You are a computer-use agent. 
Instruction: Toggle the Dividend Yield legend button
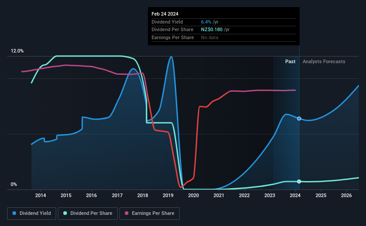point(32,214)
